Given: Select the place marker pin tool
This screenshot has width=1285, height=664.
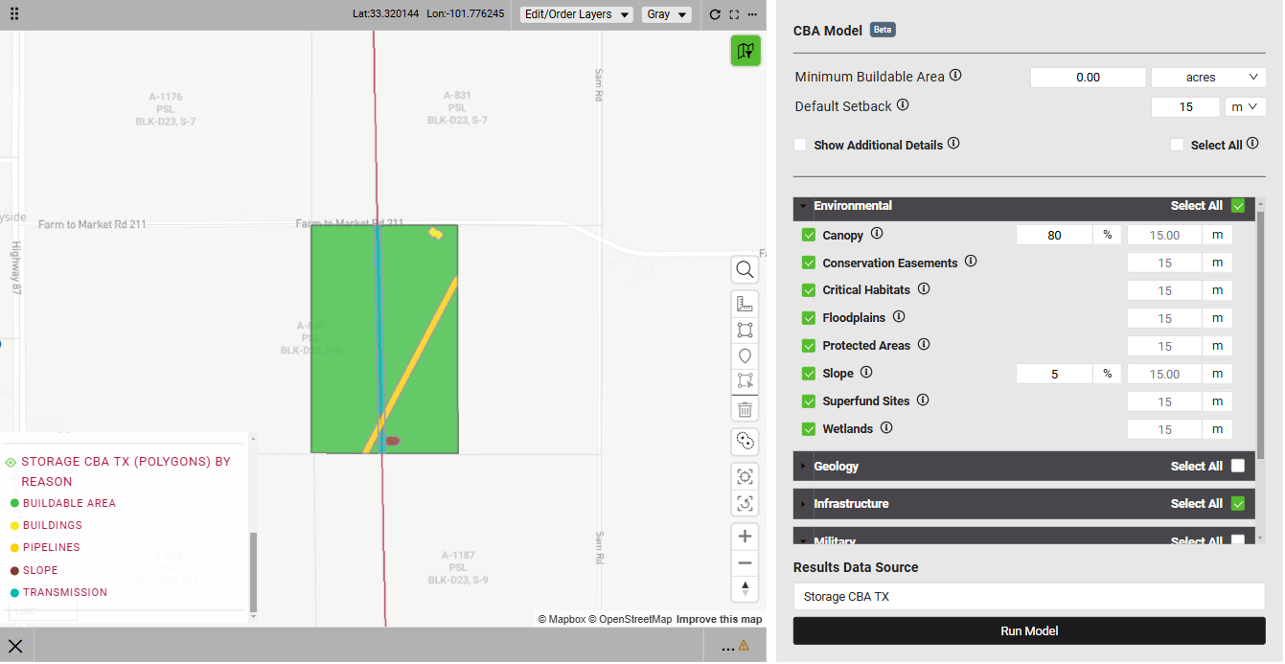Looking at the screenshot, I should tap(745, 355).
